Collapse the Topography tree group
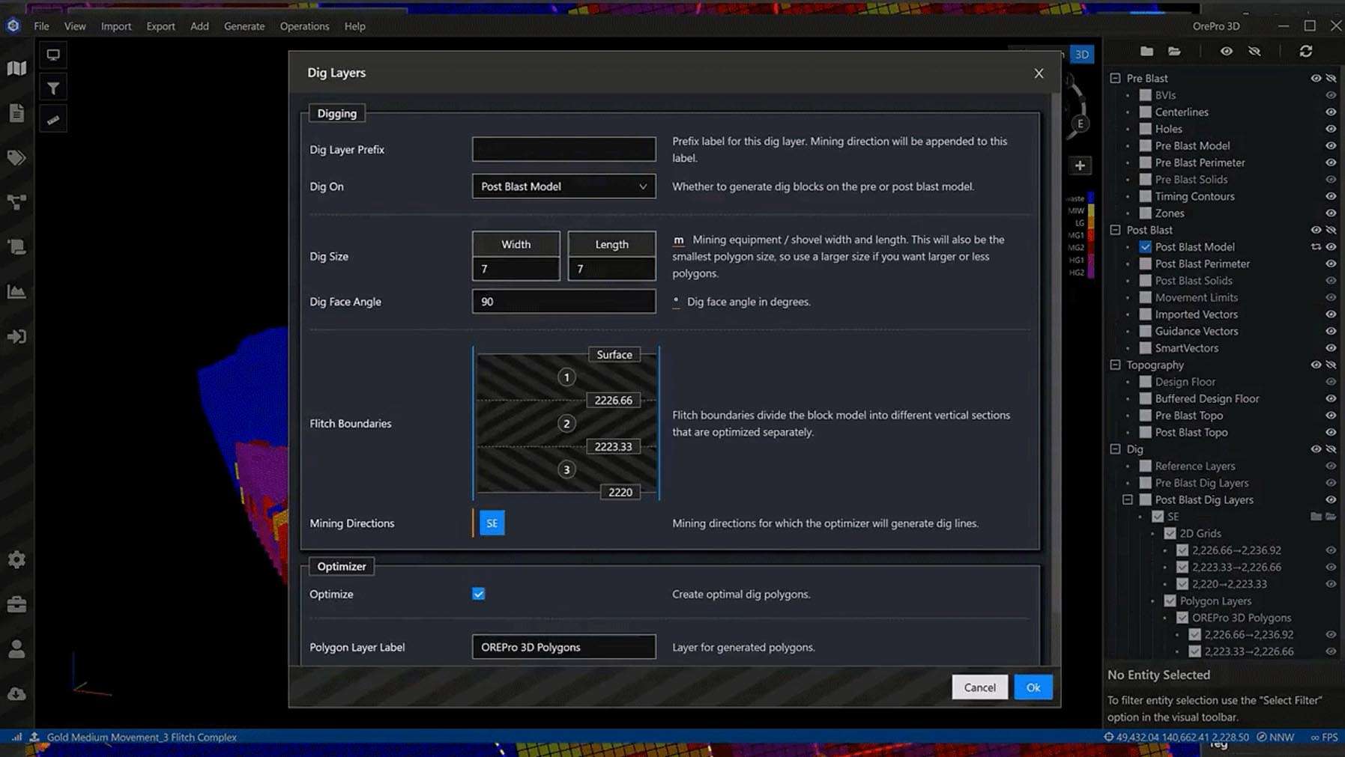Screen dimensions: 1345x757 (x=1115, y=365)
